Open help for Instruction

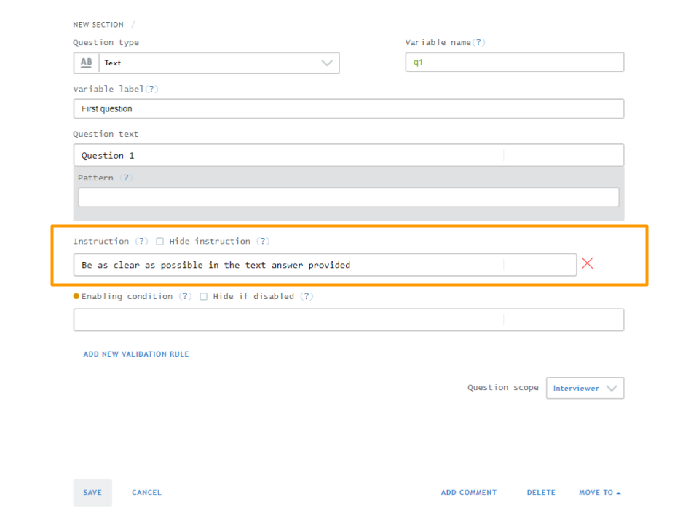pyautogui.click(x=141, y=241)
